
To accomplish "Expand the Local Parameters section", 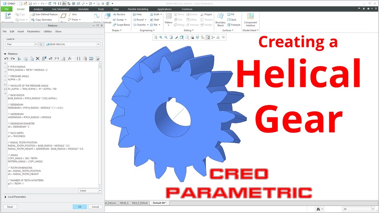I will (5, 197).
